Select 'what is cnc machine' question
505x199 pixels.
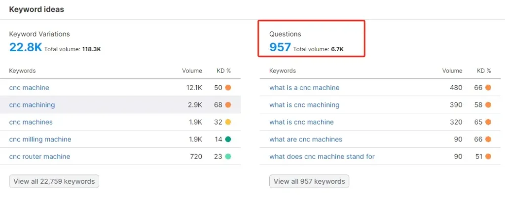(301, 122)
